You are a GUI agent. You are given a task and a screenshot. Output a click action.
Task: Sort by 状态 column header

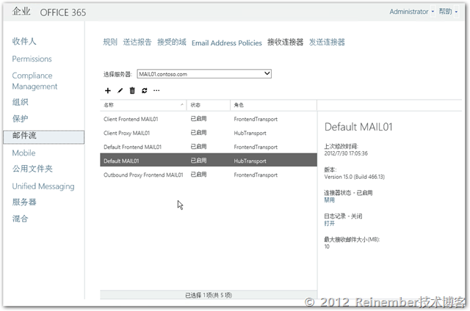coord(209,105)
